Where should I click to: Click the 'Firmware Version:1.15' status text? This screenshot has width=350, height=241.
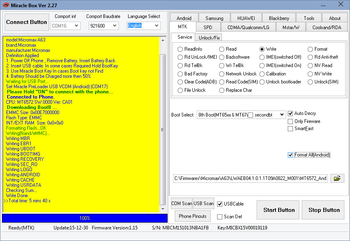pos(115,228)
